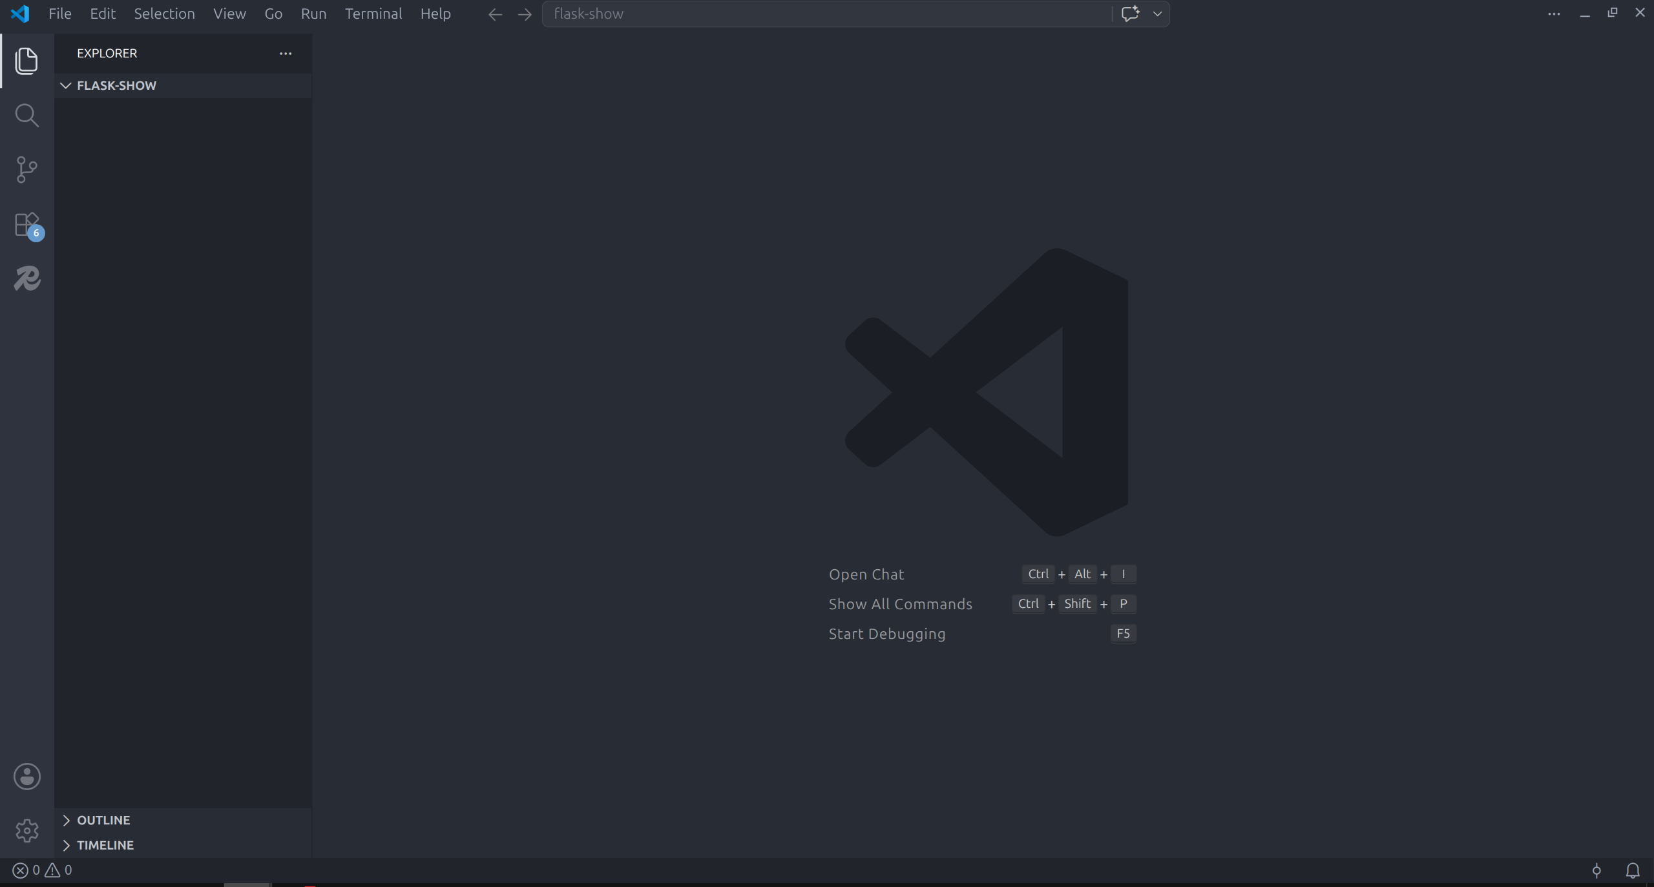1654x887 pixels.
Task: Open the Terminal menu
Action: click(x=373, y=14)
